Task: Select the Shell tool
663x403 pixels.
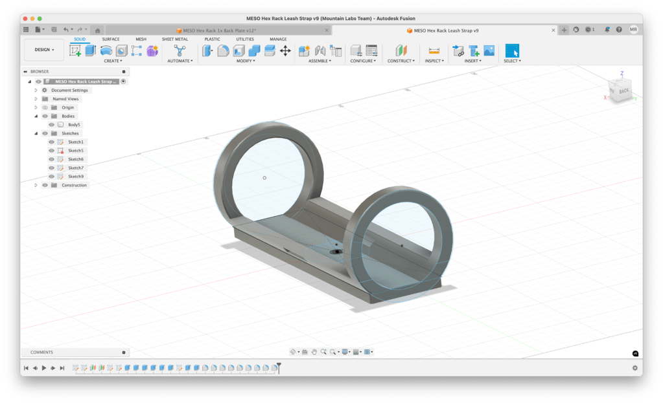Action: (x=239, y=50)
